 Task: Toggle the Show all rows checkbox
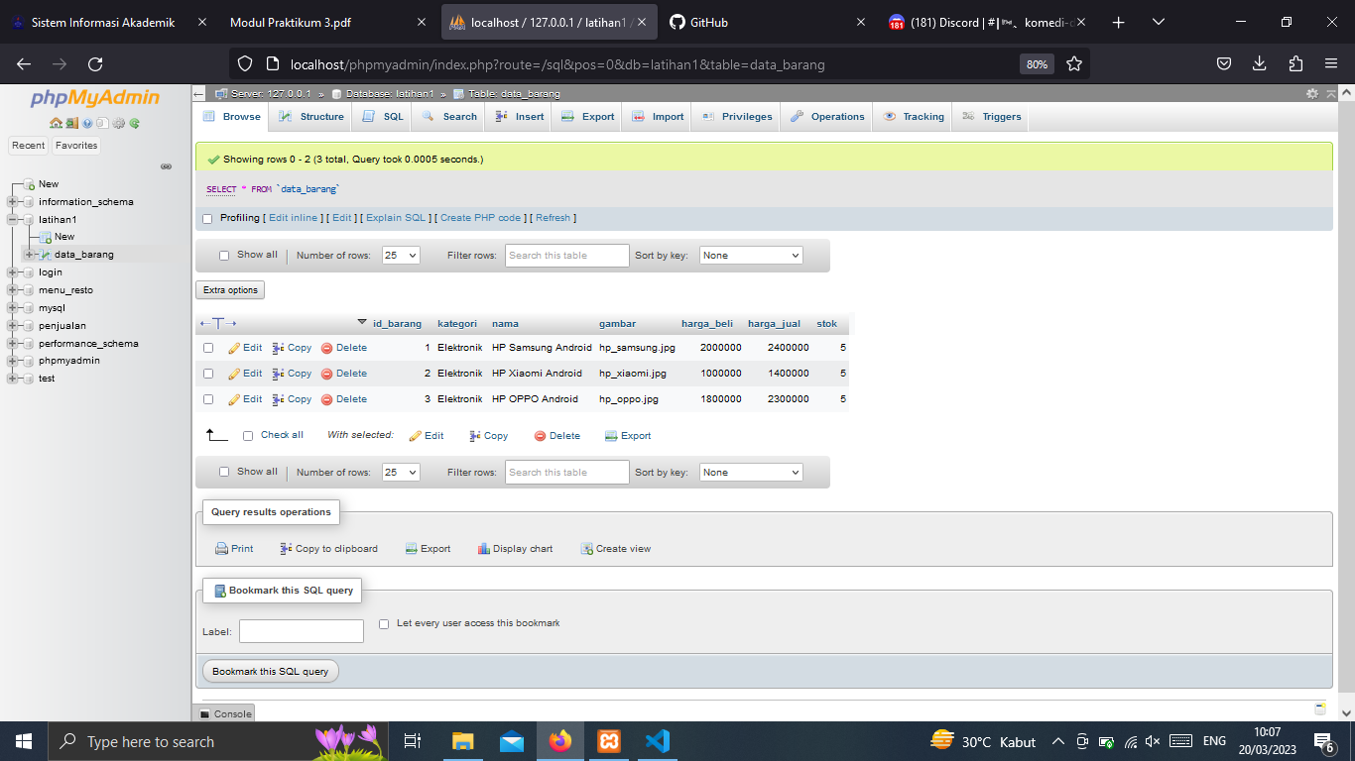(224, 255)
